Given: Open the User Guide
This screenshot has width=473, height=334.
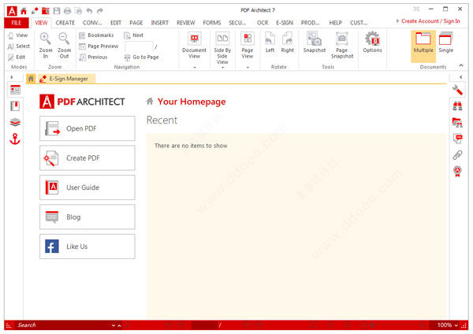Looking at the screenshot, I should tap(88, 187).
